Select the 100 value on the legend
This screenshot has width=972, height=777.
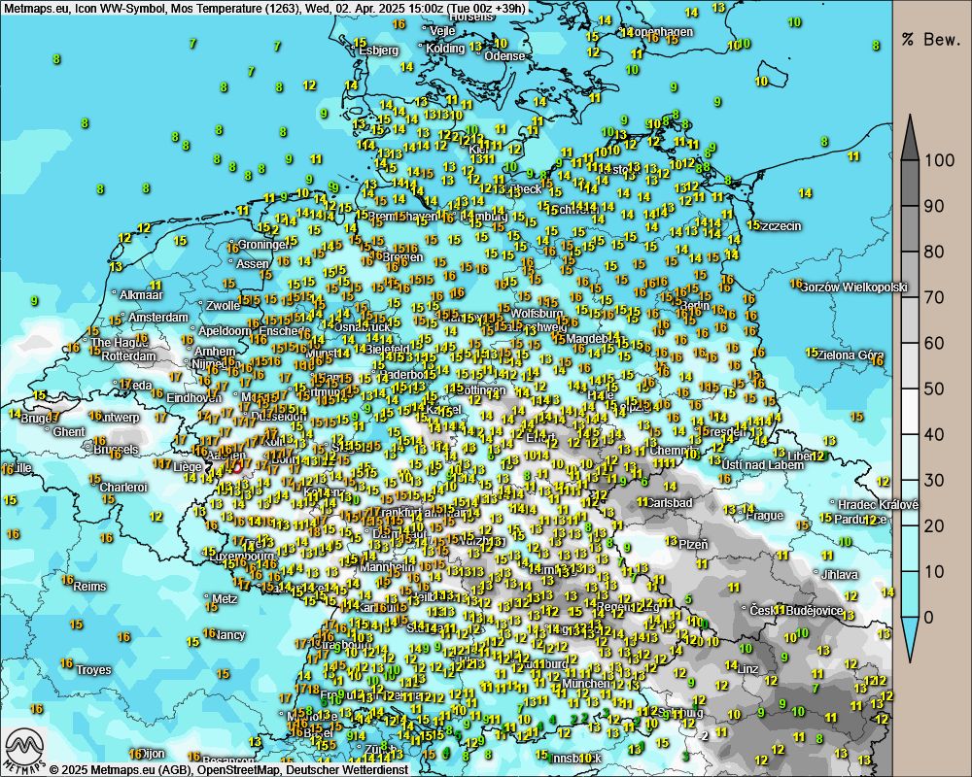tap(940, 160)
